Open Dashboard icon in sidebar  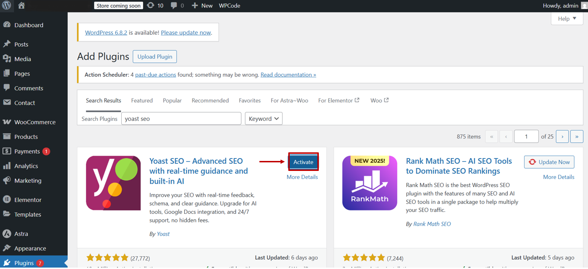(x=7, y=25)
